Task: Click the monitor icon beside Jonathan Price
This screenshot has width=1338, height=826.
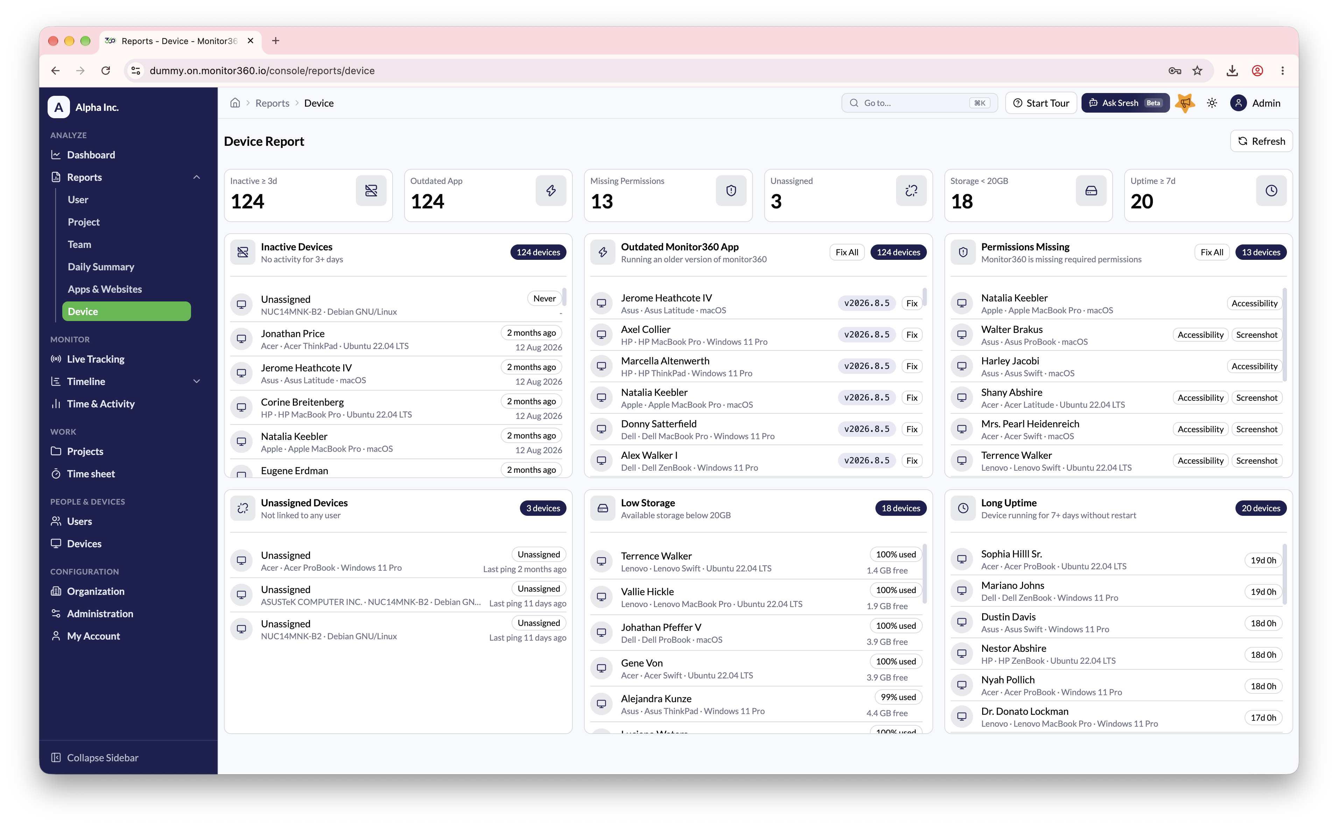Action: pos(241,339)
